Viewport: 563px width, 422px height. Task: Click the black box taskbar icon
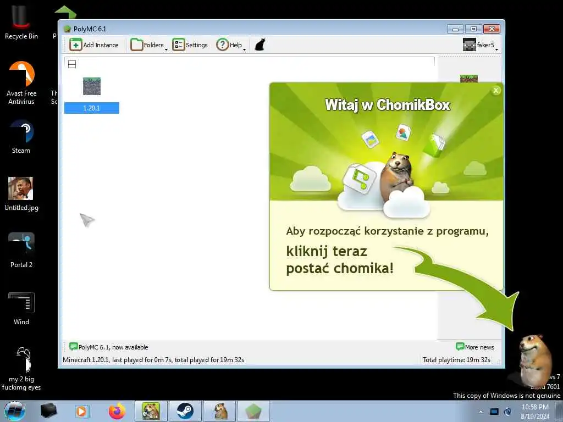tap(48, 411)
